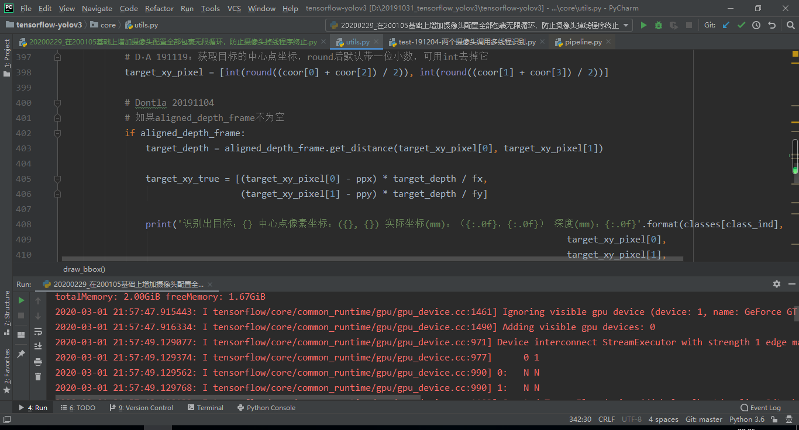
Task: Open Search Everywhere with the magnifier icon
Action: [791, 25]
